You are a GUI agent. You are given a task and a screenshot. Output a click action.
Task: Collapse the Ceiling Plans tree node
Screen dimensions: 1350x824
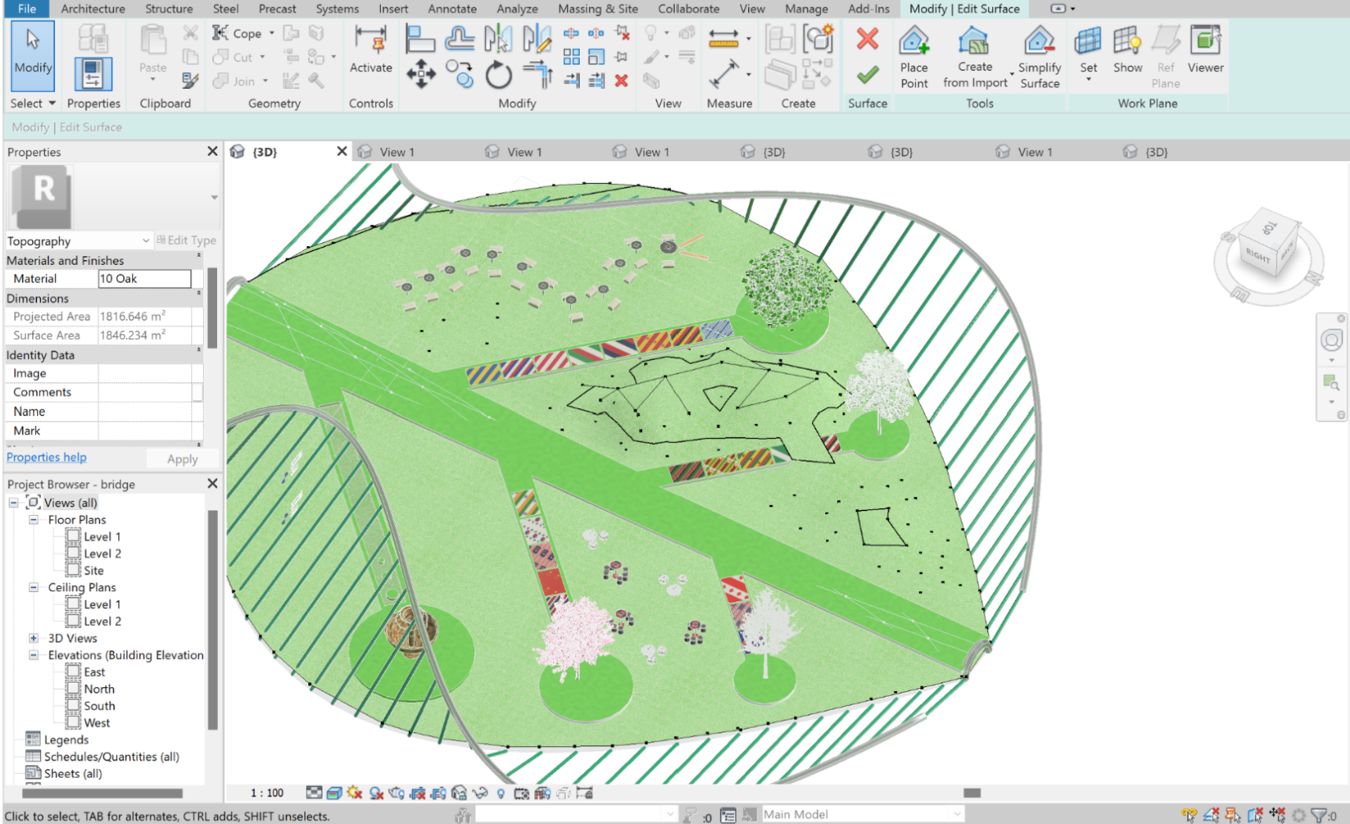click(x=34, y=587)
